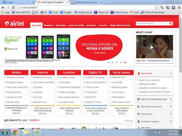The width and height of the screenshot is (182, 136).
Task: Show hidden system tray icons
Action: pos(151,133)
